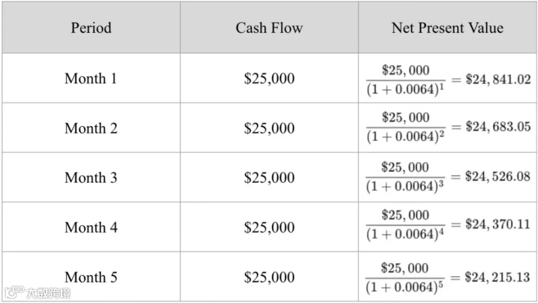Image resolution: width=538 pixels, height=303 pixels.
Task: Select Month 5 cash flow $25,000 cell
Action: tap(270, 277)
